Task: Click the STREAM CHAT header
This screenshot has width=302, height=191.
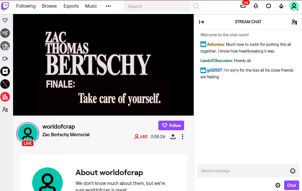Action: tap(248, 22)
